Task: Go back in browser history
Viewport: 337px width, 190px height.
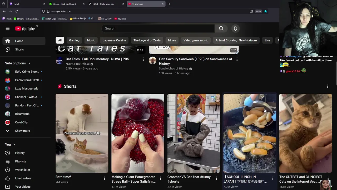Action: point(4,11)
